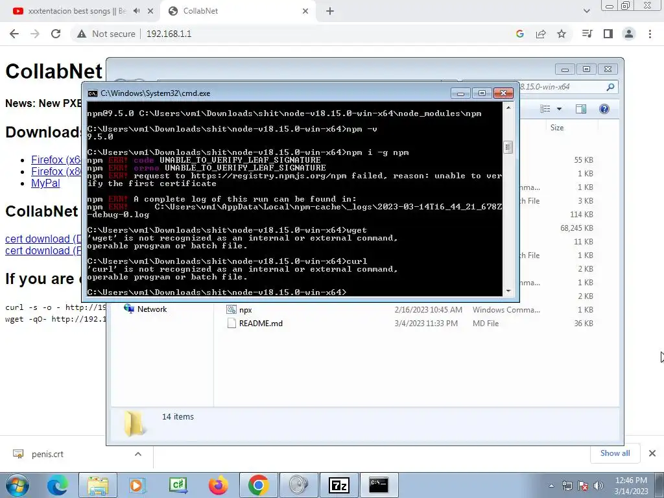Open 7-Zip from the taskbar
Viewport: 664px width, 498px height.
[x=338, y=485]
